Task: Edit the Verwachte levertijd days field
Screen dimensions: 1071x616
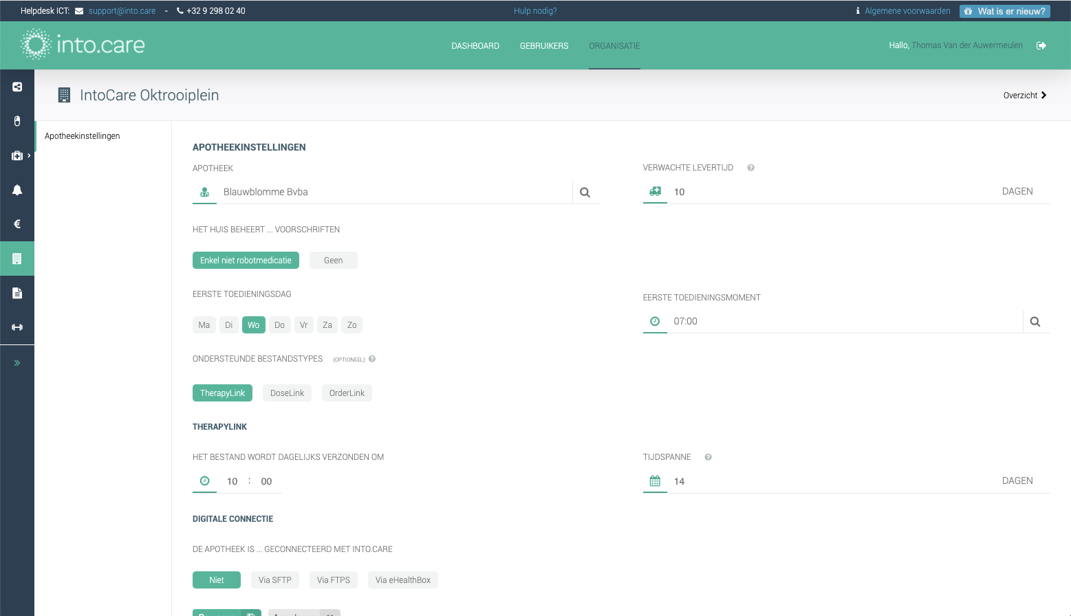Action: [x=832, y=192]
